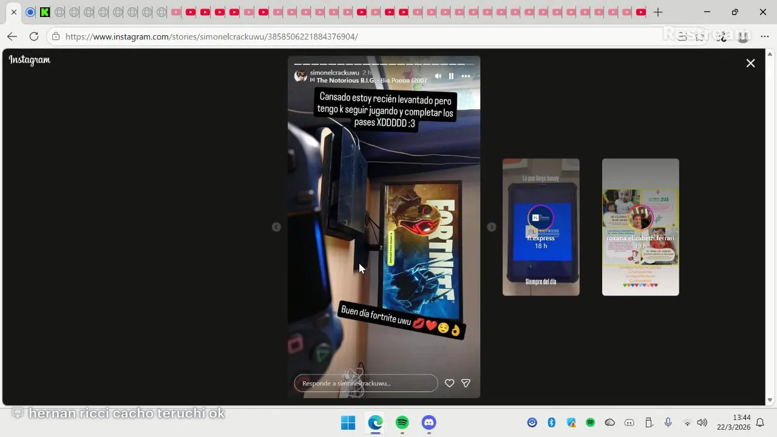
Task: Click the reply to simonelcrackuwu field
Action: [x=366, y=383]
